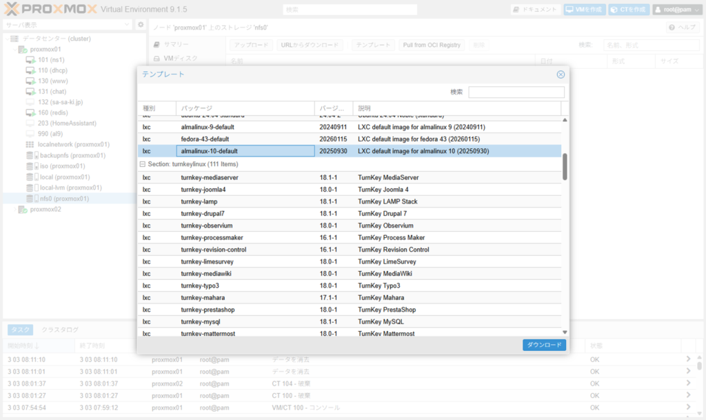Click the template list vertical scrollbar
706x420 pixels.
point(565,167)
